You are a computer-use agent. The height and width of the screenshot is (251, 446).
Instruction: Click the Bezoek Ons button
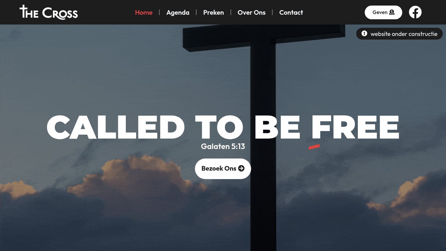(x=223, y=169)
